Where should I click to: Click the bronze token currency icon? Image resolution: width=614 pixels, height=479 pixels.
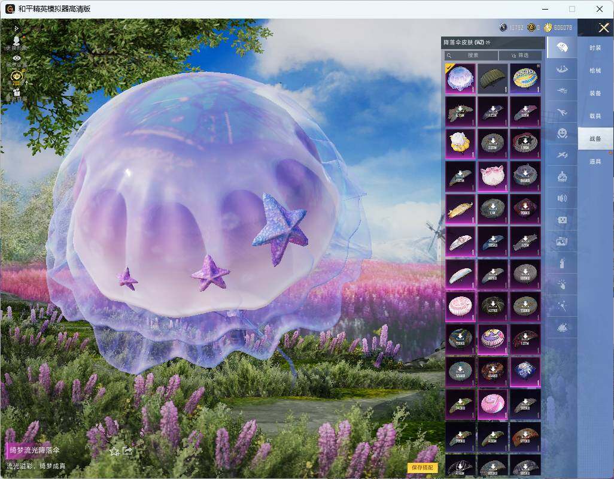531,28
